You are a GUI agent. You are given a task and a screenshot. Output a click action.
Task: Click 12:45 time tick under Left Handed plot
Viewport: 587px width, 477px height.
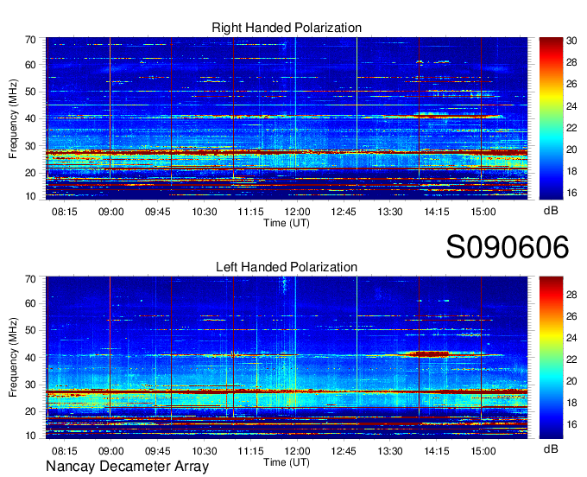(344, 451)
